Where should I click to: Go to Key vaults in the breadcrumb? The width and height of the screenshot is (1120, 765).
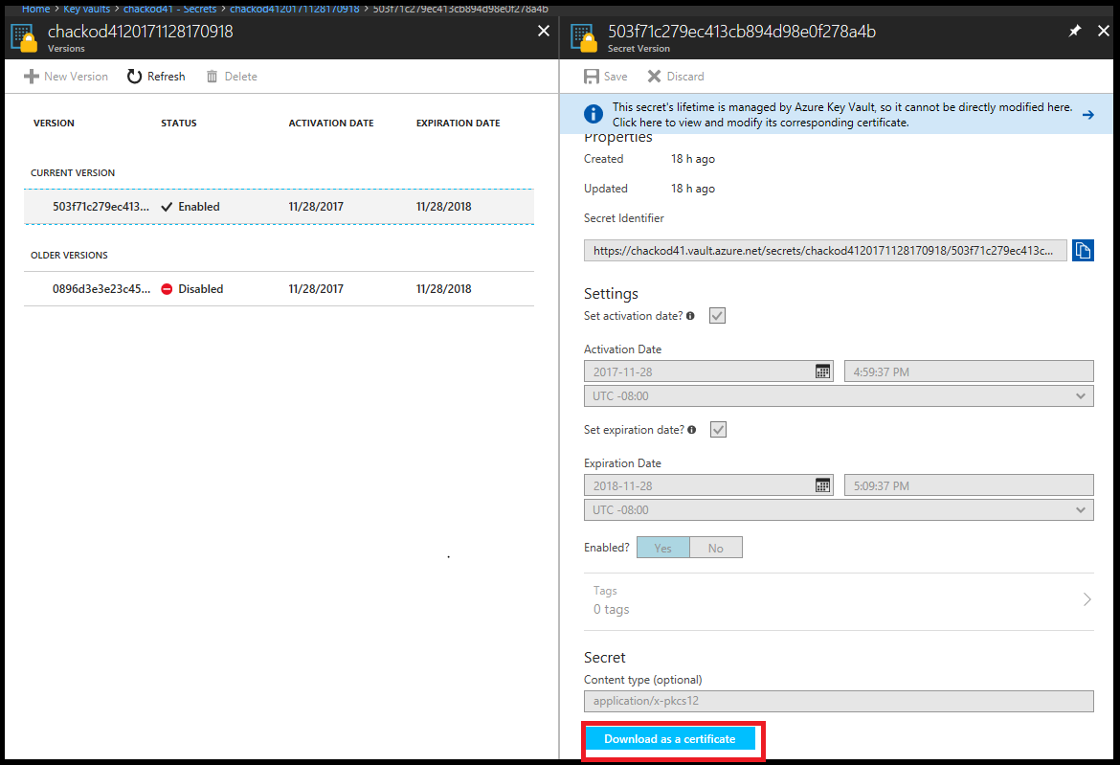click(86, 9)
